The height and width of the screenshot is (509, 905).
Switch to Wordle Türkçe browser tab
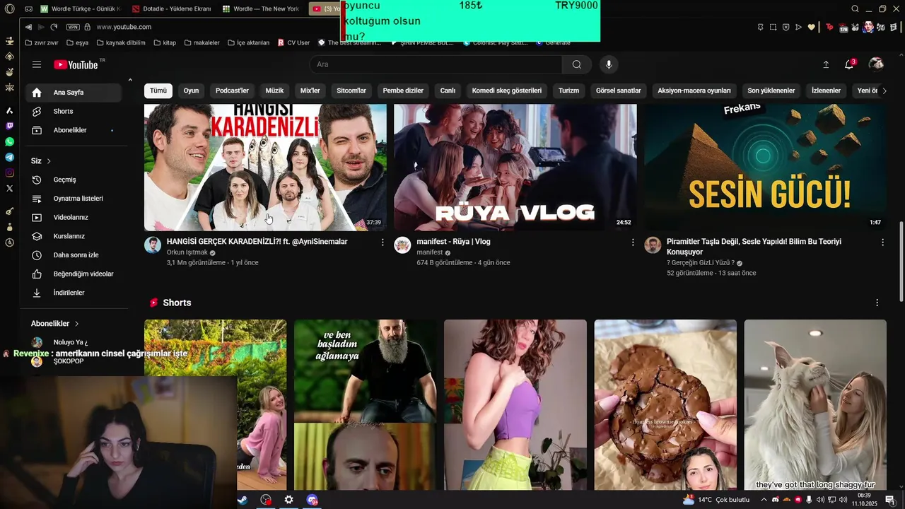pos(80,8)
